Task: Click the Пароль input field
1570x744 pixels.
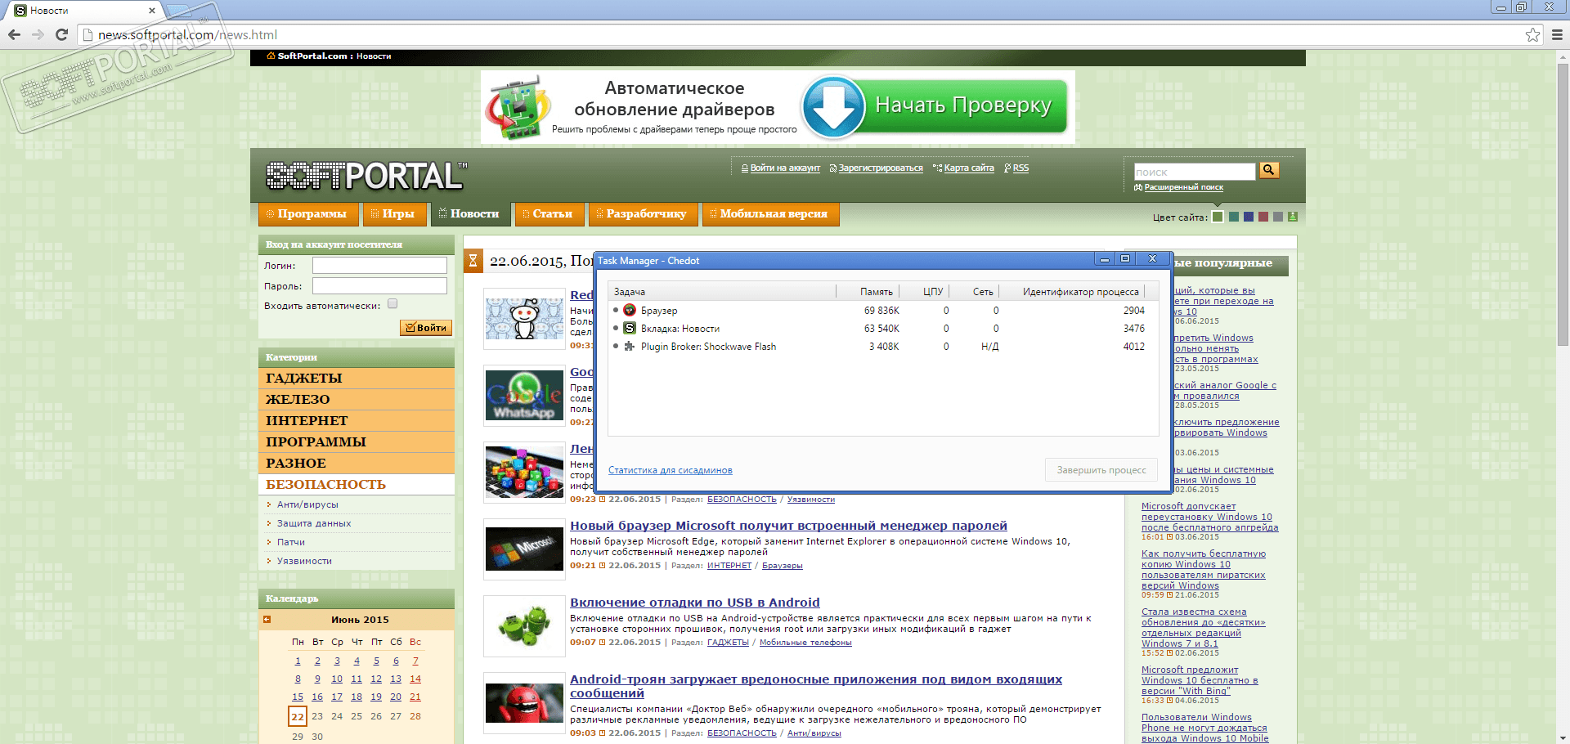Action: click(379, 285)
